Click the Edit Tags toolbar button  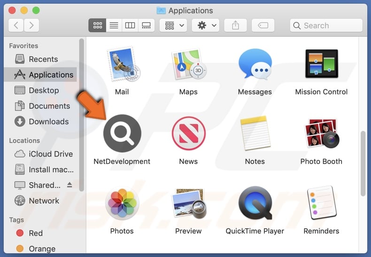pyautogui.click(x=263, y=25)
